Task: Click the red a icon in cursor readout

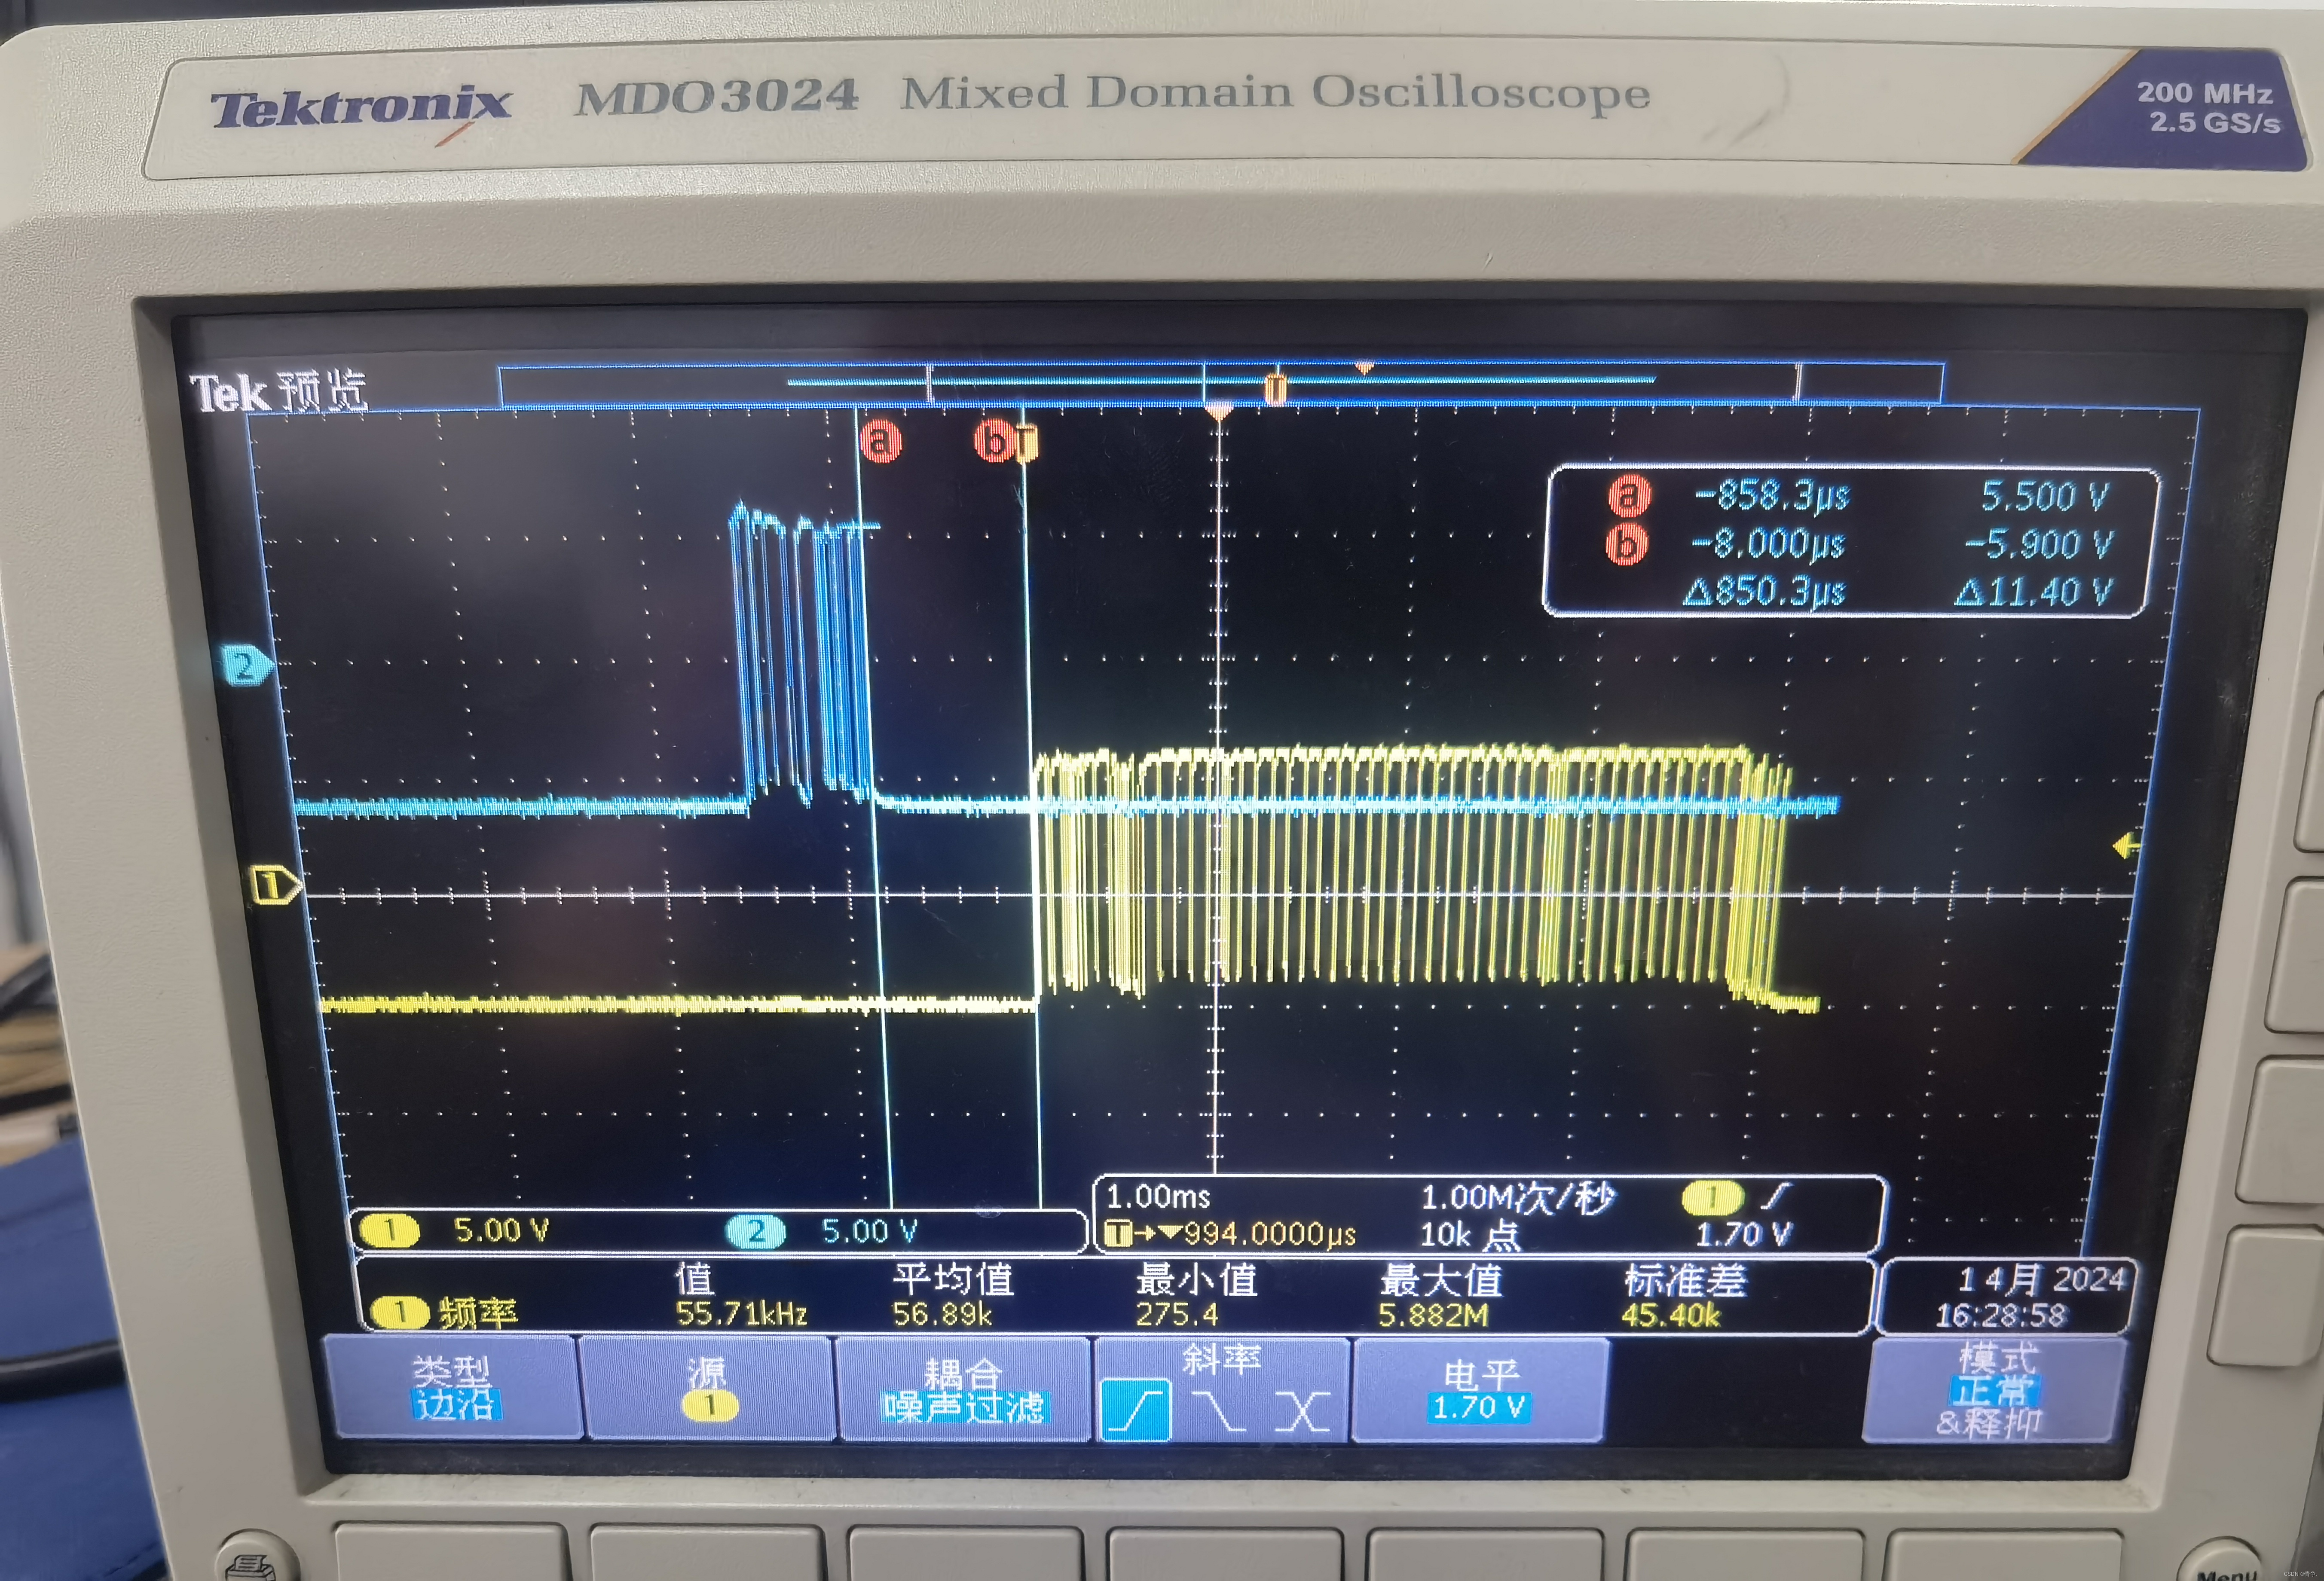Action: 1629,496
